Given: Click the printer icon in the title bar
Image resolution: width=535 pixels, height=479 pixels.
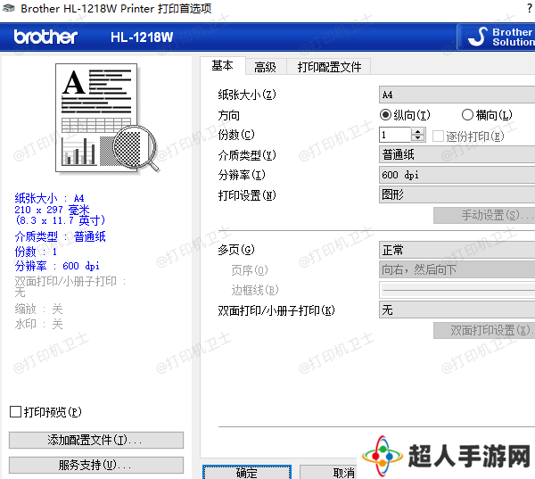Looking at the screenshot, I should point(9,7).
